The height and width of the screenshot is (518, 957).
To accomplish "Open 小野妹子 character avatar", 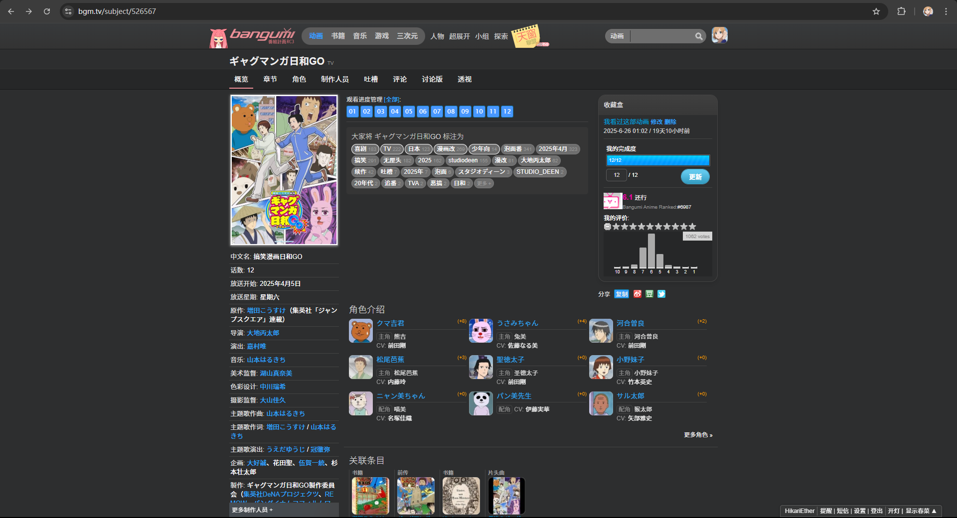I will pyautogui.click(x=601, y=367).
